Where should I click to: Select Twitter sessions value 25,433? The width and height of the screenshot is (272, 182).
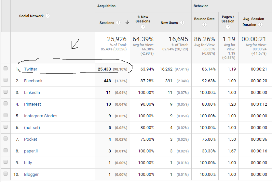point(104,69)
